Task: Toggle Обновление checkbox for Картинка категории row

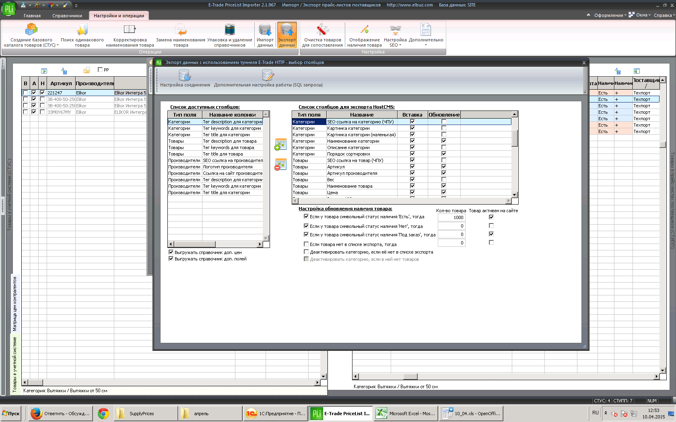Action: [x=444, y=128]
